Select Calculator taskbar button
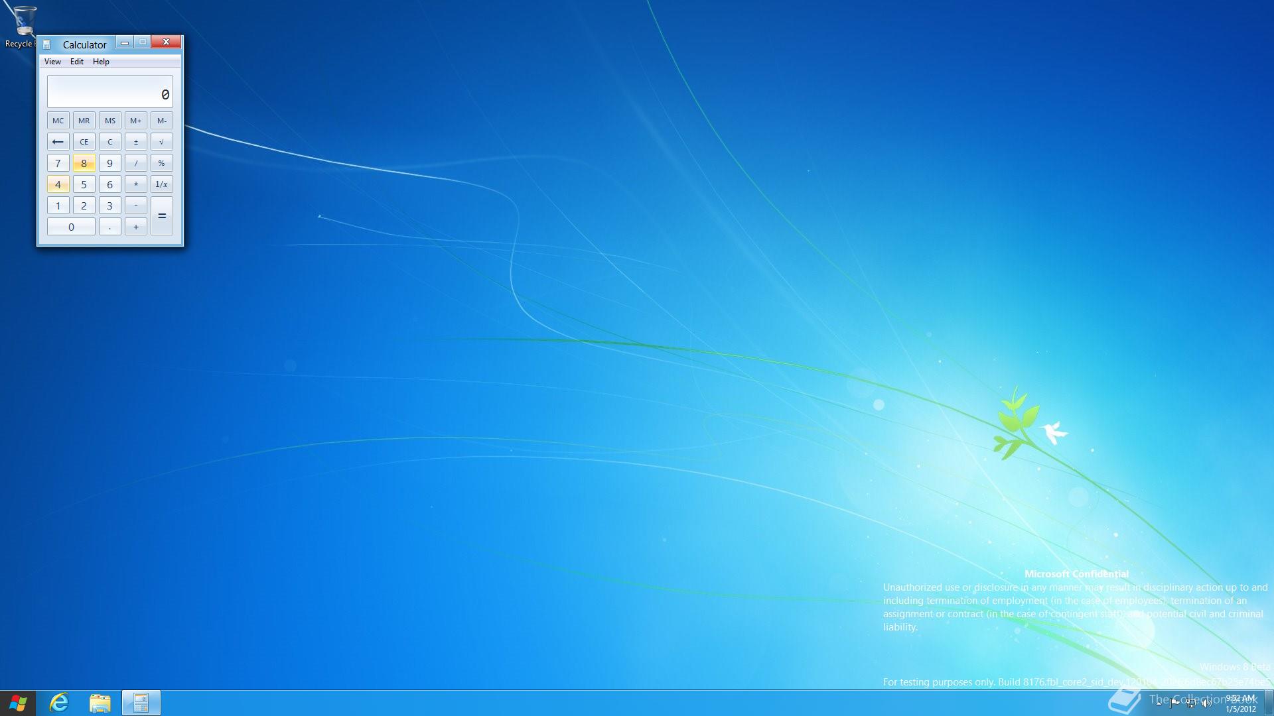Viewport: 1274px width, 716px height. click(141, 703)
